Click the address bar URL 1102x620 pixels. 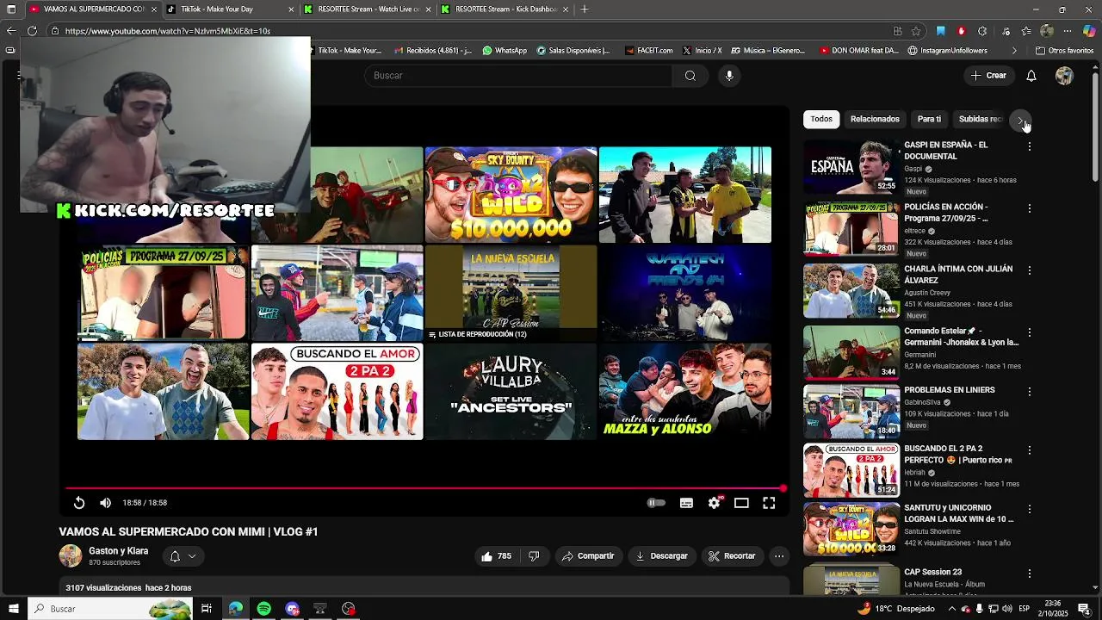(168, 31)
